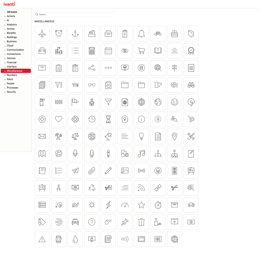
Task: Select the anchor icon
Action: click(x=75, y=33)
